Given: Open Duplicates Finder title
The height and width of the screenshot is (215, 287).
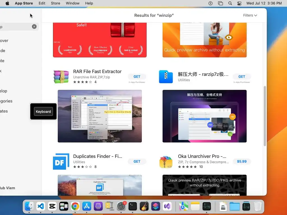Looking at the screenshot, I should 98,156.
